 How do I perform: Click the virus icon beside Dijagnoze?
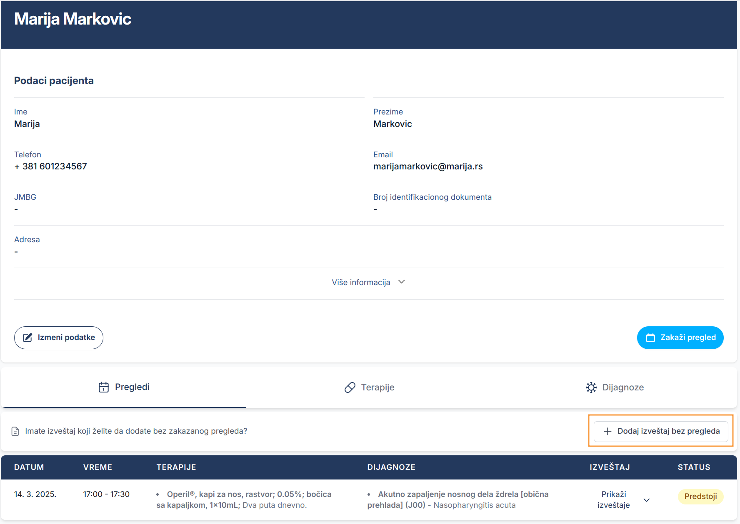point(591,387)
